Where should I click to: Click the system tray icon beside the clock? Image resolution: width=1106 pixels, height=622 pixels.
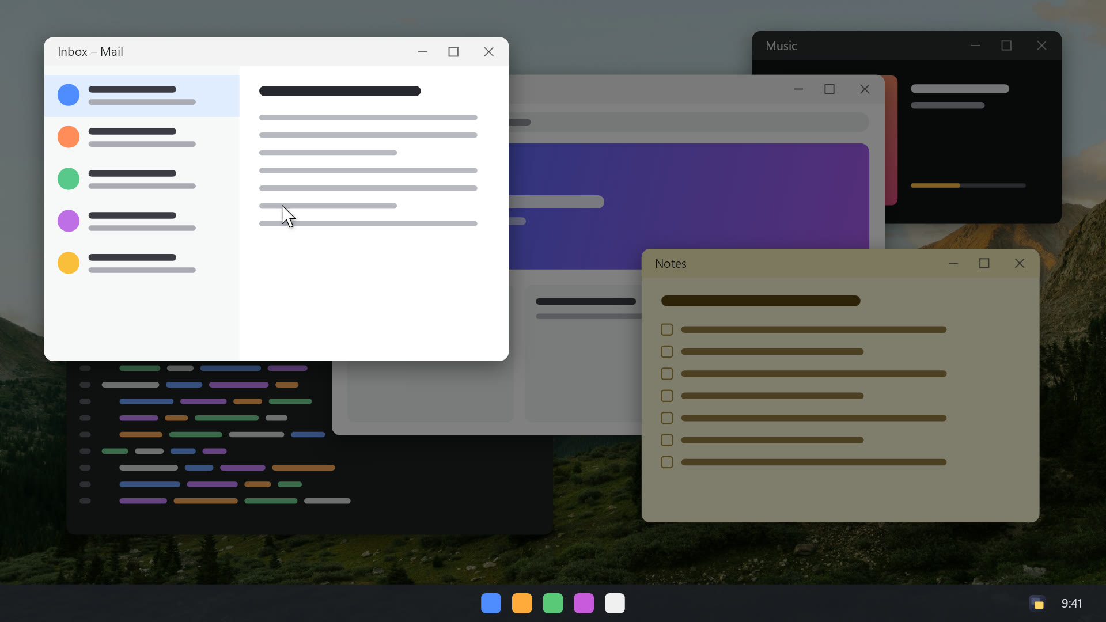(1037, 603)
